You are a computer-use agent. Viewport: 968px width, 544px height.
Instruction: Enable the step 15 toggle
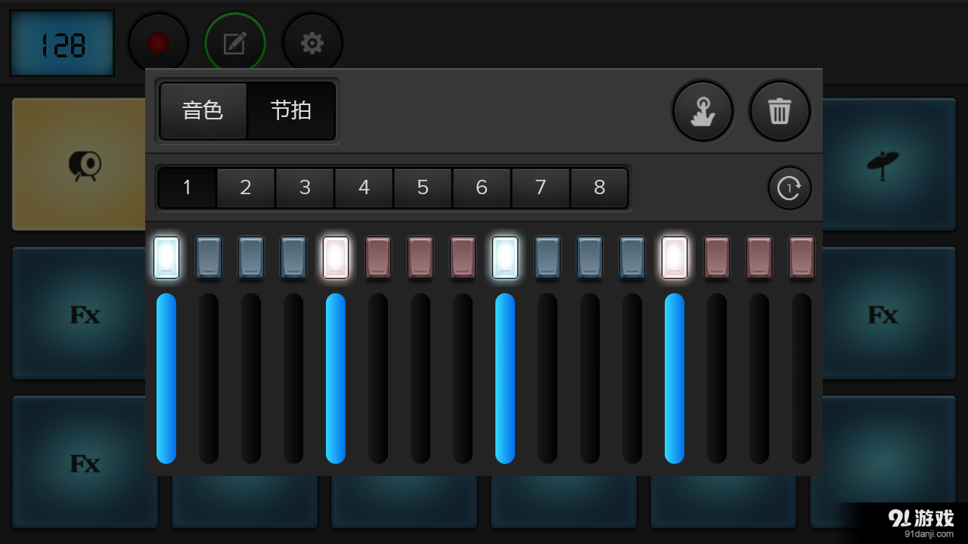759,258
